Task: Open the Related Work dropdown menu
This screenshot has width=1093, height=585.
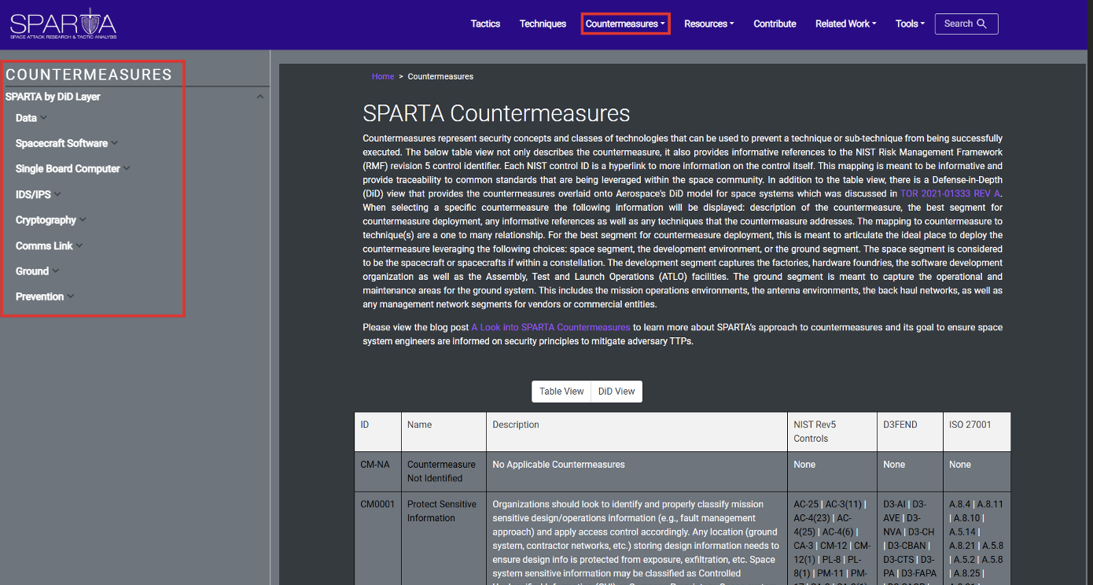Action: (x=845, y=24)
